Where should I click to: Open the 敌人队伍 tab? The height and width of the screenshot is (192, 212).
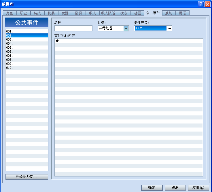coord(108,13)
